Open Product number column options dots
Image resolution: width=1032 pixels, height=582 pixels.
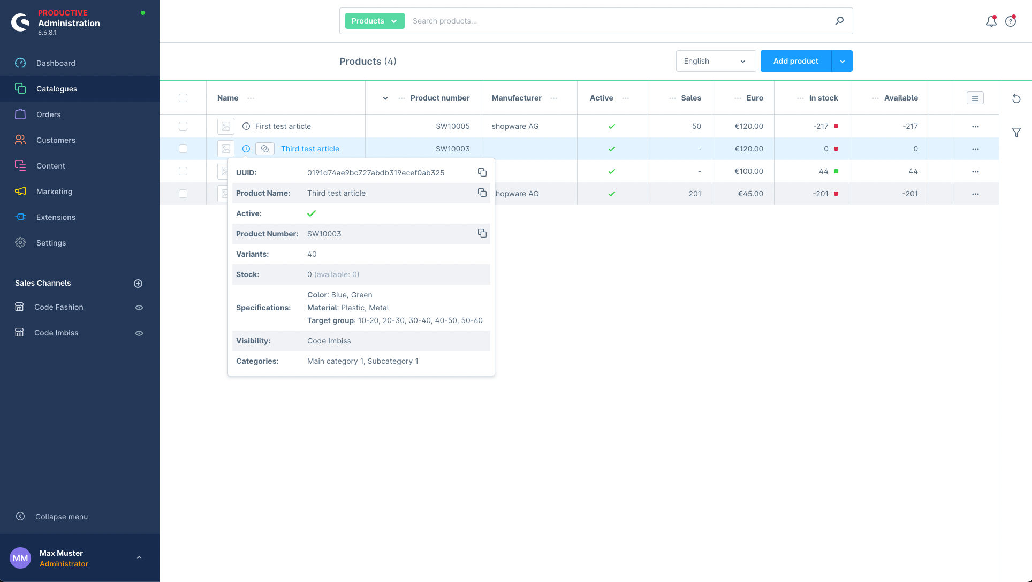401,98
